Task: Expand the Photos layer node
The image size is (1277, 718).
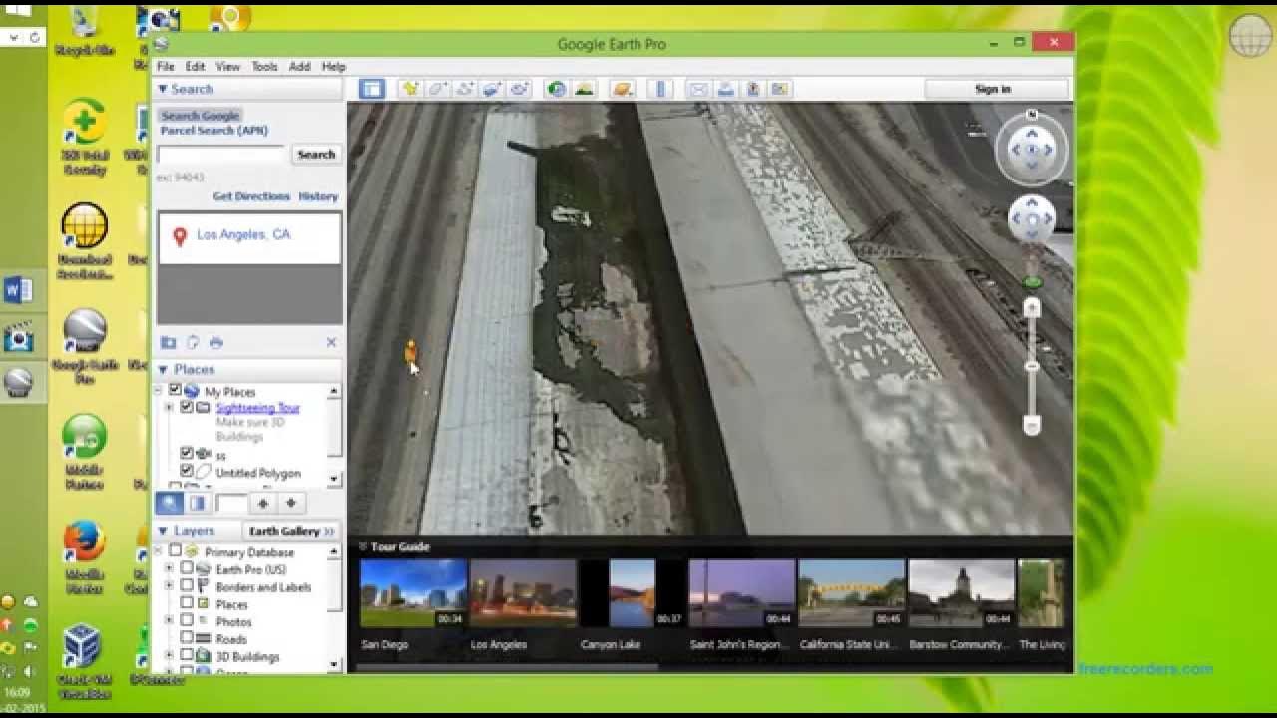Action: [x=169, y=621]
